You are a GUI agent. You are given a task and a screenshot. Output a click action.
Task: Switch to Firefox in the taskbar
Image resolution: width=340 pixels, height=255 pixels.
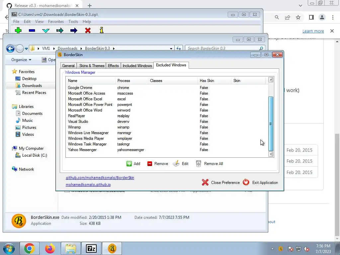[50, 248]
